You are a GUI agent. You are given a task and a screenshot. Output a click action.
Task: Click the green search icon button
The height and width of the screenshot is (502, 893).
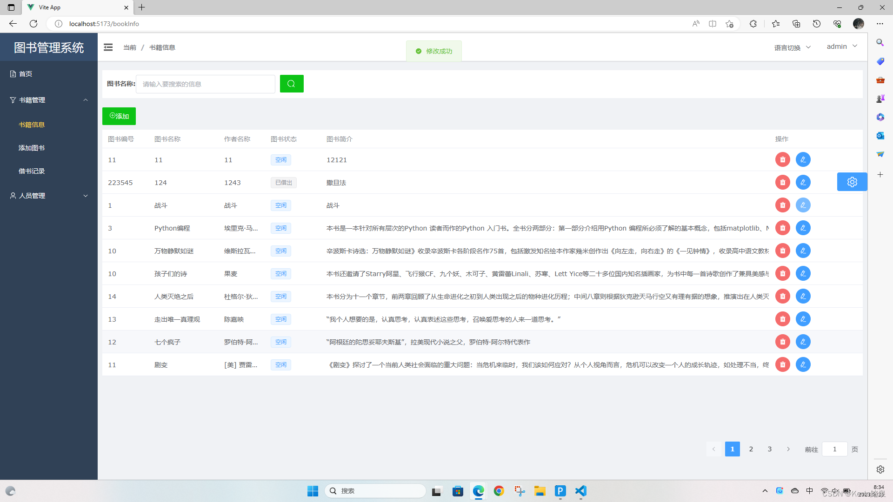pyautogui.click(x=292, y=84)
